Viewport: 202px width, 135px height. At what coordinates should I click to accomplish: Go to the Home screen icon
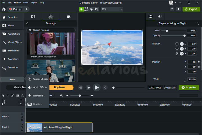[4, 9]
